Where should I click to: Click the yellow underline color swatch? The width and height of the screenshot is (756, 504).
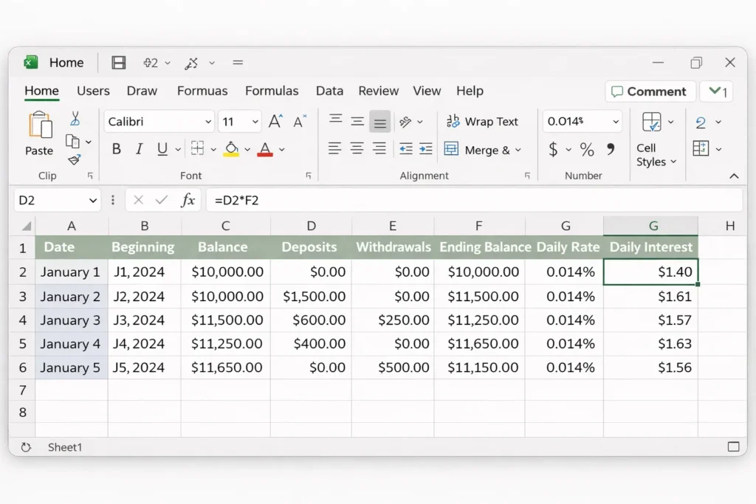232,153
